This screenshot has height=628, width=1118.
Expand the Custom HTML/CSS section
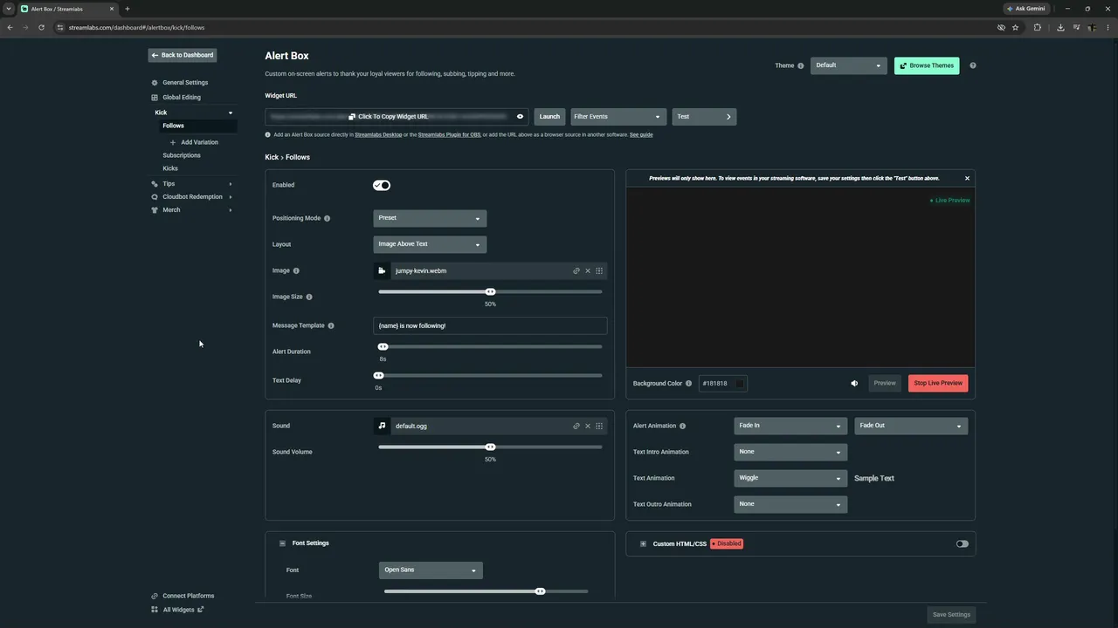point(643,544)
